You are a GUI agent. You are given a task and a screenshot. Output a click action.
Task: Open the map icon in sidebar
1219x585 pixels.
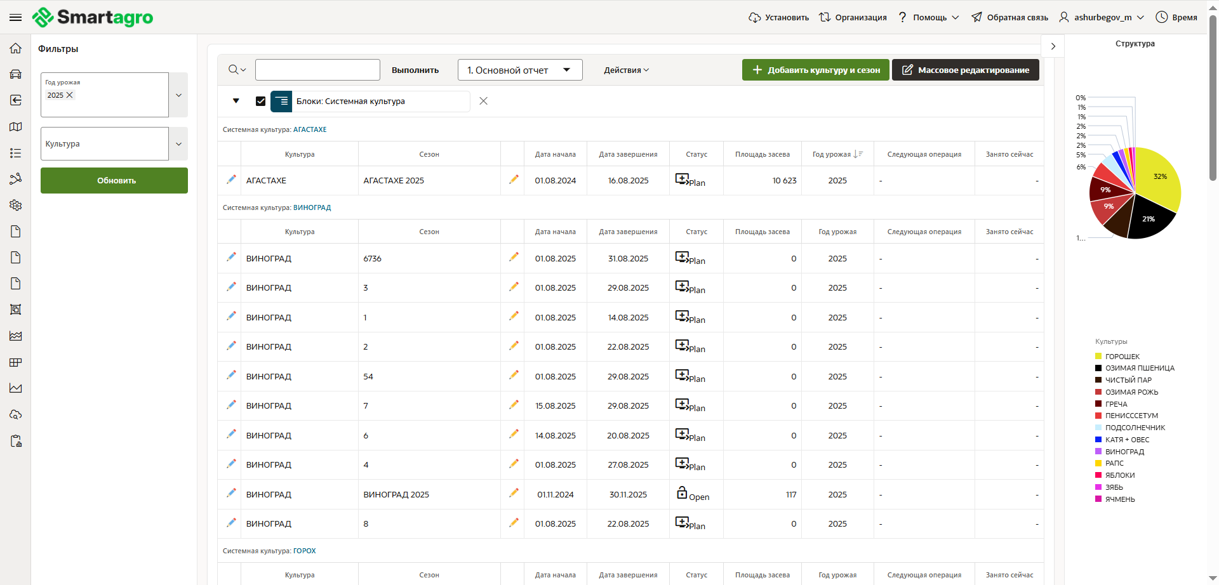[x=16, y=127]
